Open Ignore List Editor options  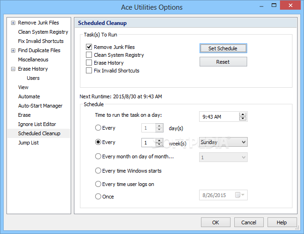click(x=37, y=124)
